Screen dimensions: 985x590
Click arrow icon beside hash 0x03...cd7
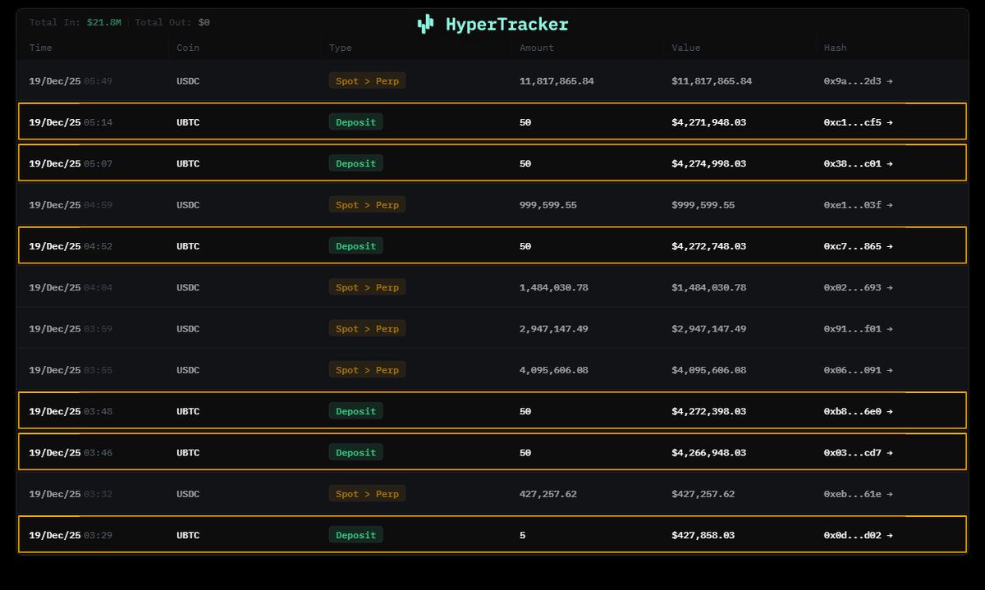[x=890, y=453]
